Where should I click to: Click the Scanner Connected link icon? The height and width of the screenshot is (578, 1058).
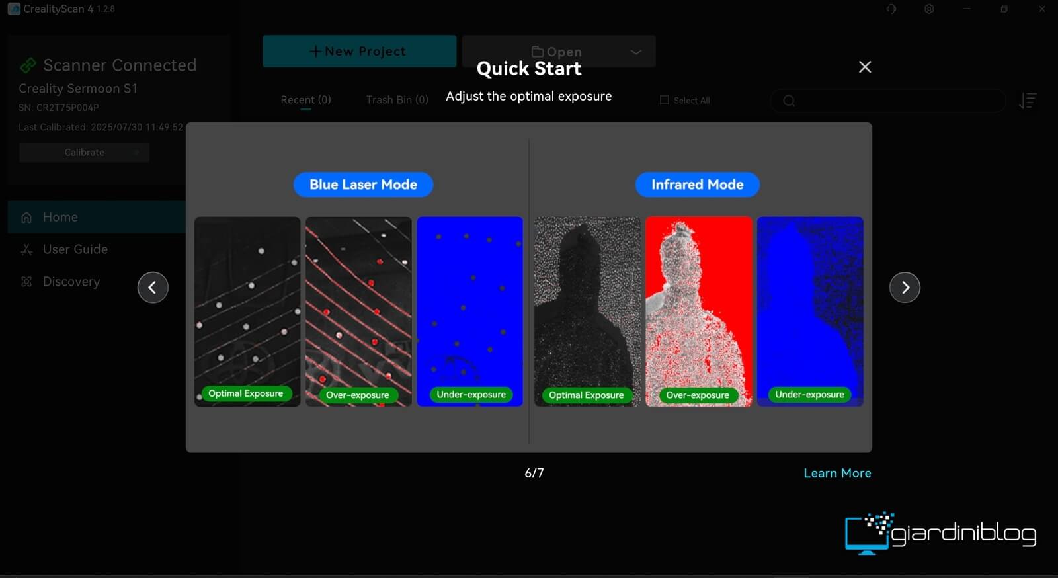pos(28,65)
